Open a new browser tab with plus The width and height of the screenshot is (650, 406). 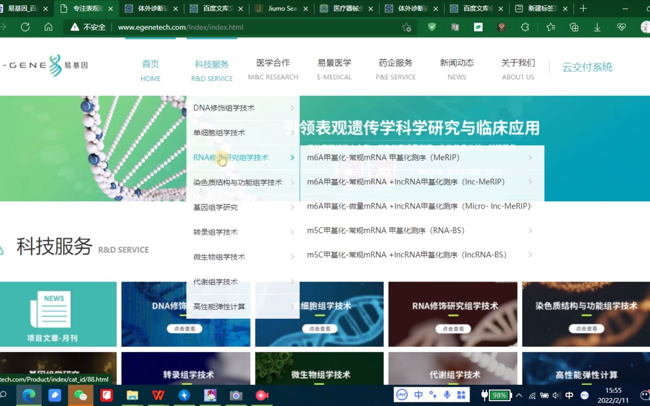pyautogui.click(x=583, y=8)
